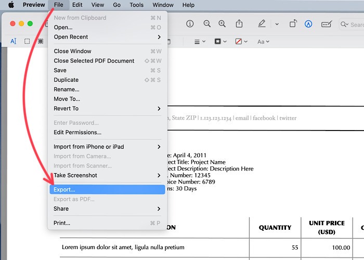The image size is (364, 260).
Task: Click the facebook link in document header
Action: coord(264,118)
